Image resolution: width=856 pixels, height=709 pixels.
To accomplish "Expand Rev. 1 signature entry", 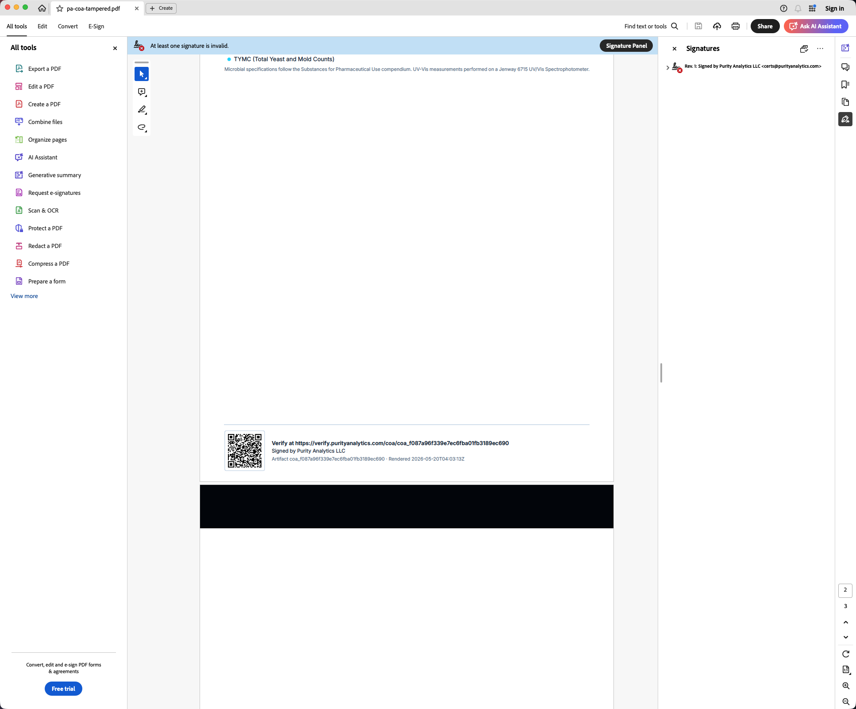I will coord(667,67).
